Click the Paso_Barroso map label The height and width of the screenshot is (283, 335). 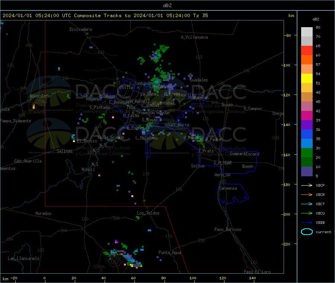228,229
